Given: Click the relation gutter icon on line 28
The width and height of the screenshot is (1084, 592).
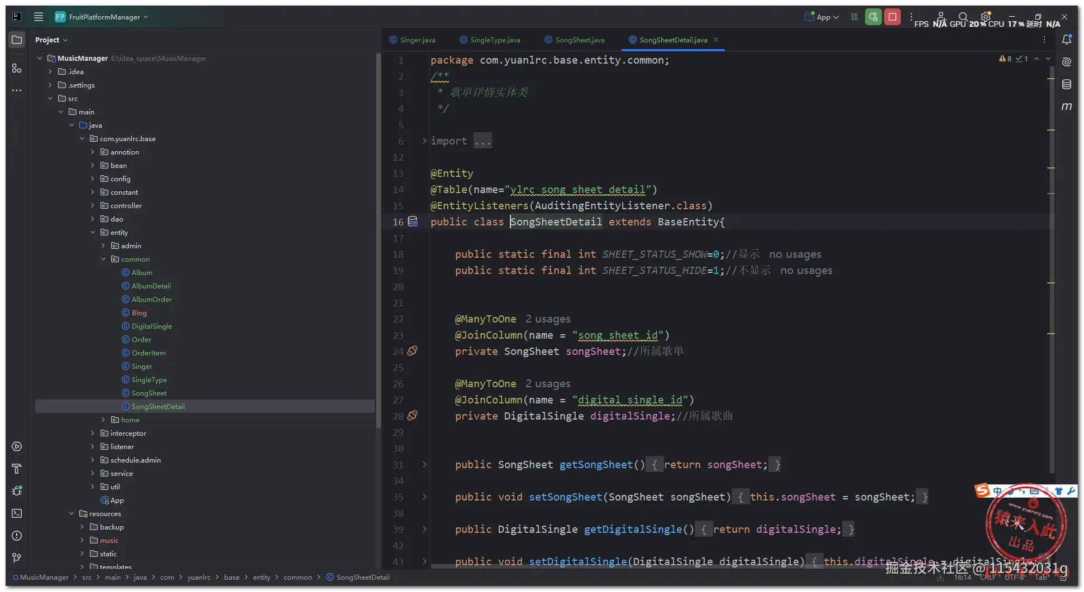Looking at the screenshot, I should [x=413, y=416].
